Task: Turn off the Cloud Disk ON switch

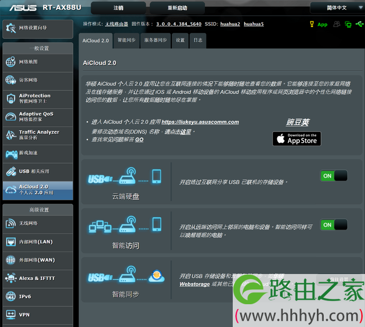Action: tap(334, 175)
